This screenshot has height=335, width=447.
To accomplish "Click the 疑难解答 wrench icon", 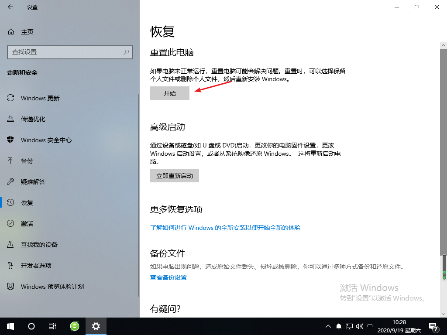I will [x=11, y=182].
